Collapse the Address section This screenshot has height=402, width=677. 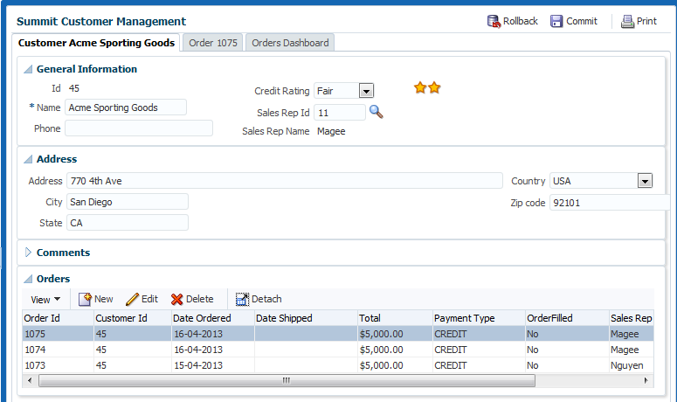pyautogui.click(x=28, y=159)
